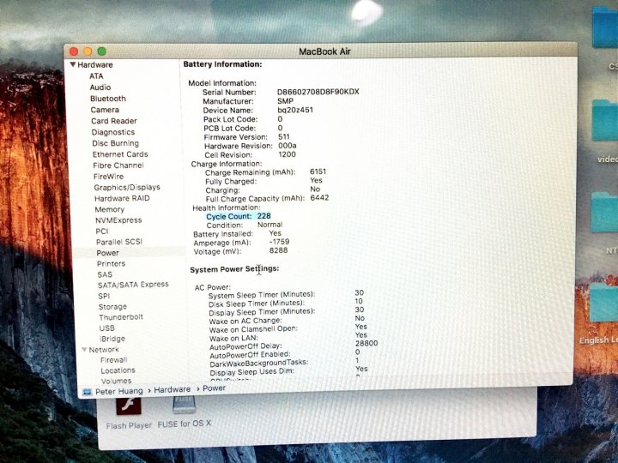The image size is (618, 463).
Task: Click Power in the path bar
Action: (x=214, y=388)
